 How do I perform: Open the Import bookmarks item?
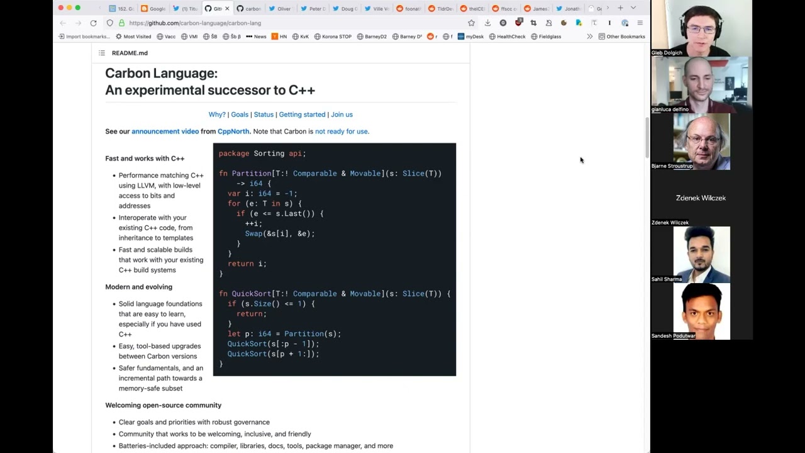[x=84, y=36]
